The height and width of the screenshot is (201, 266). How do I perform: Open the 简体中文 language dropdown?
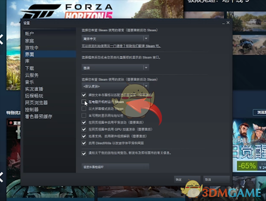coord(115,39)
